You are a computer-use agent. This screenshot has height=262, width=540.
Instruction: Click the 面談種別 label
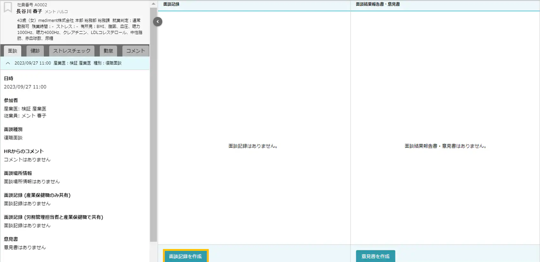[x=13, y=129]
